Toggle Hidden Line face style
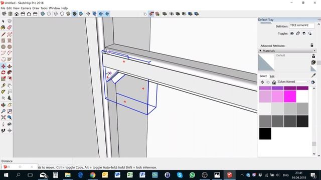The image size is (321, 180). (x=62, y=14)
